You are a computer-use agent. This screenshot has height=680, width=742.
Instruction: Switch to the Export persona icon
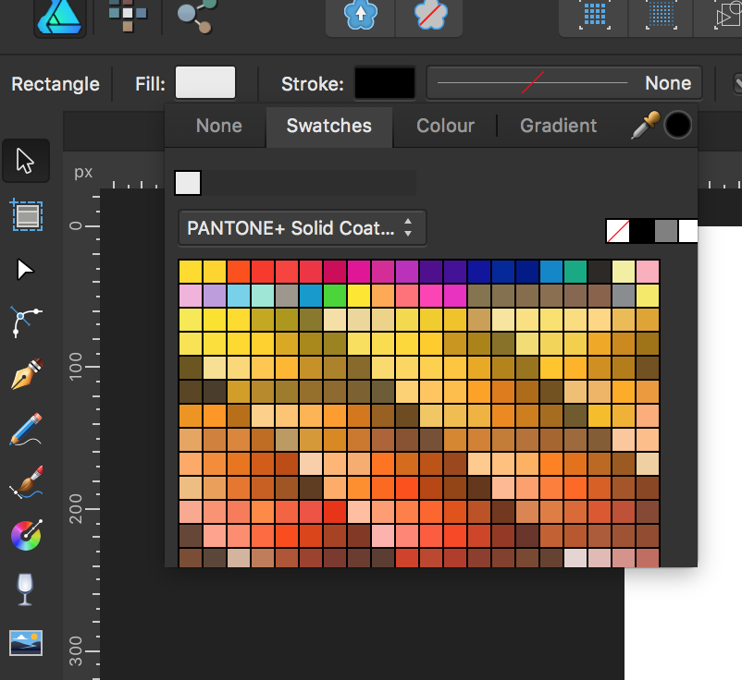pos(197,16)
